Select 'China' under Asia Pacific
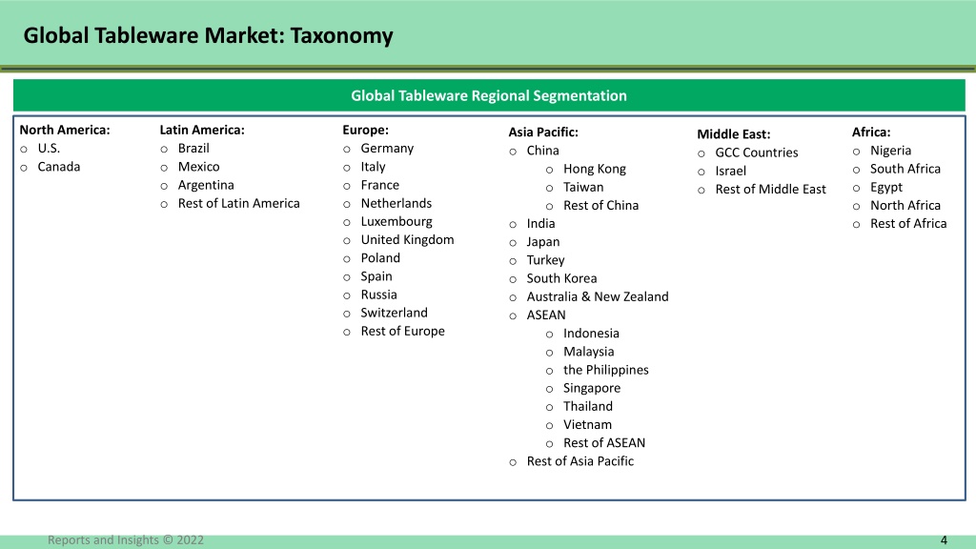This screenshot has width=976, height=549. coord(542,151)
